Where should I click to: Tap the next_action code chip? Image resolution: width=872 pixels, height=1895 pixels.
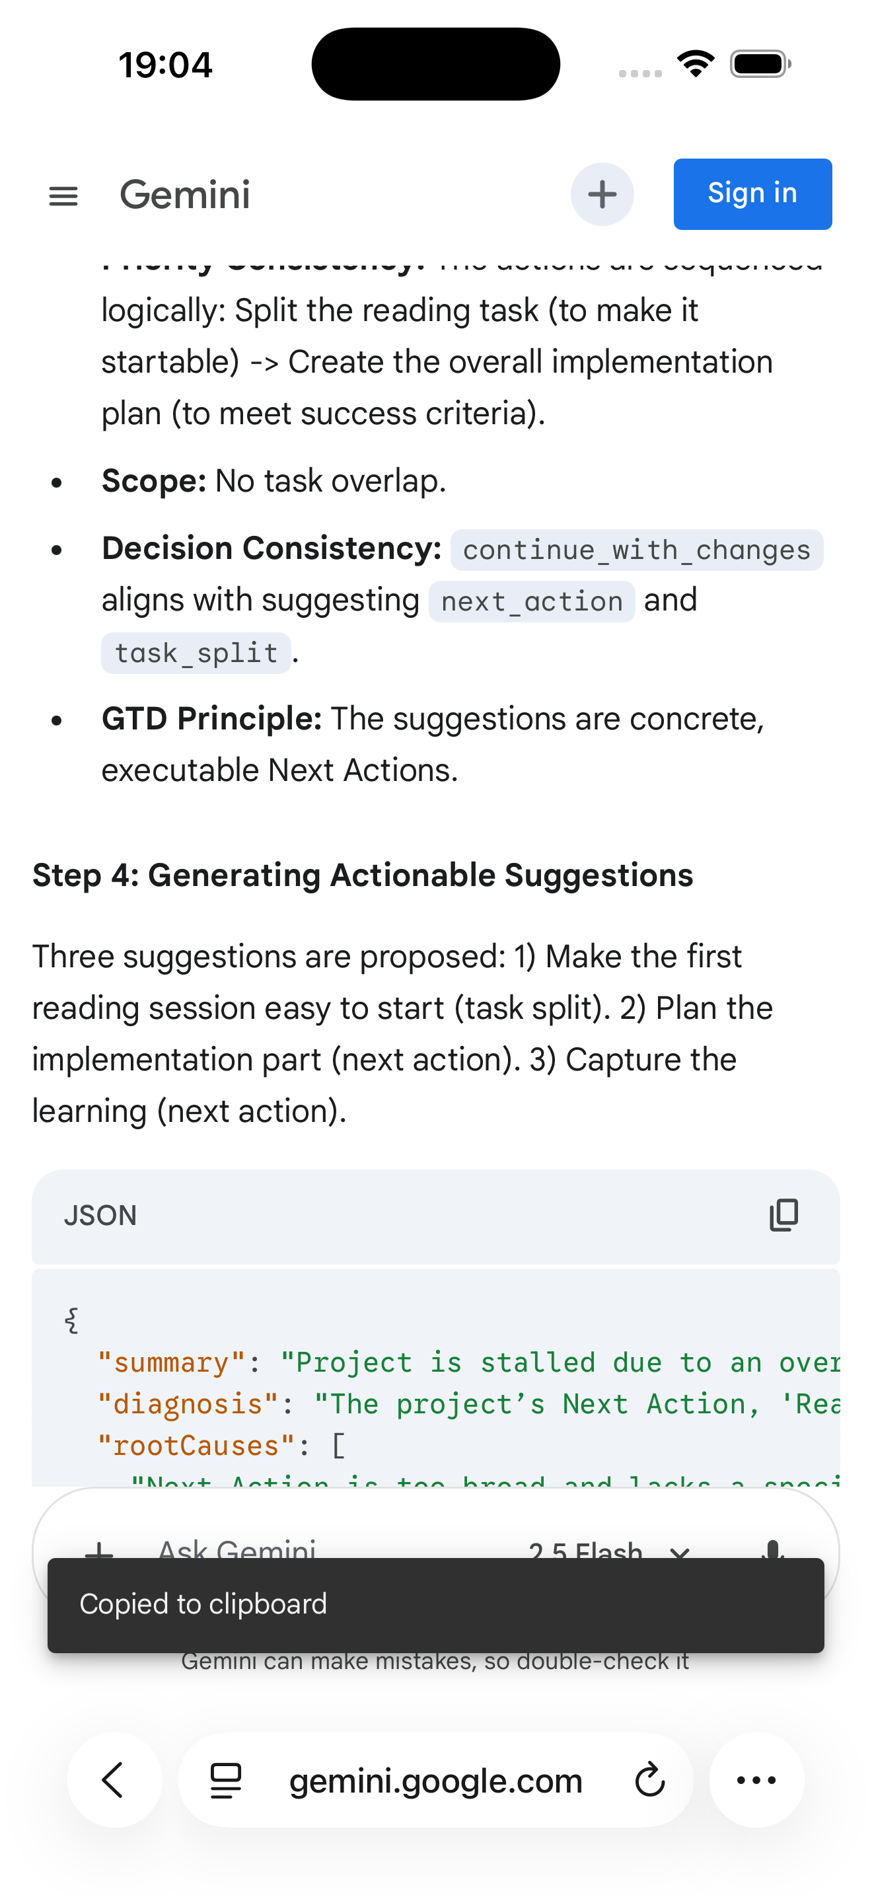(x=532, y=602)
